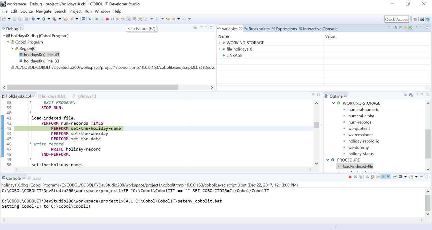Click the Resume debug toolbar button
Screen dimensions: 432x230
tap(97, 19)
